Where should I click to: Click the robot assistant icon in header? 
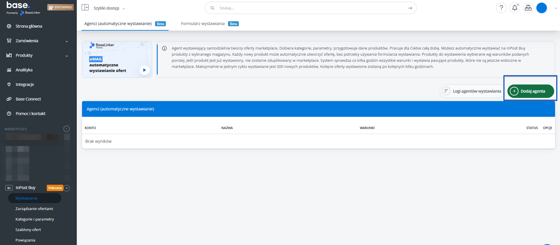coord(528,8)
